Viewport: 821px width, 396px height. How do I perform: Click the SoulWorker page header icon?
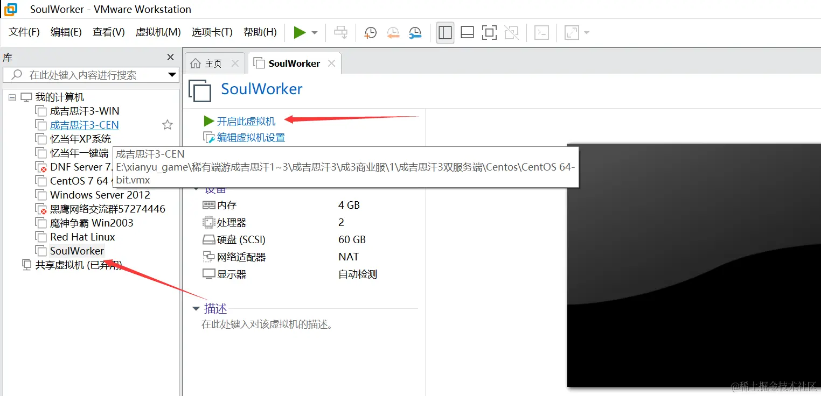click(x=200, y=90)
